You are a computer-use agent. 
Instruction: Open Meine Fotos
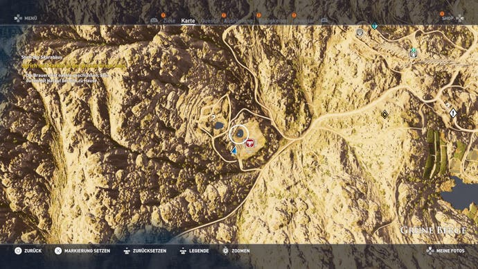pyautogui.click(x=445, y=251)
